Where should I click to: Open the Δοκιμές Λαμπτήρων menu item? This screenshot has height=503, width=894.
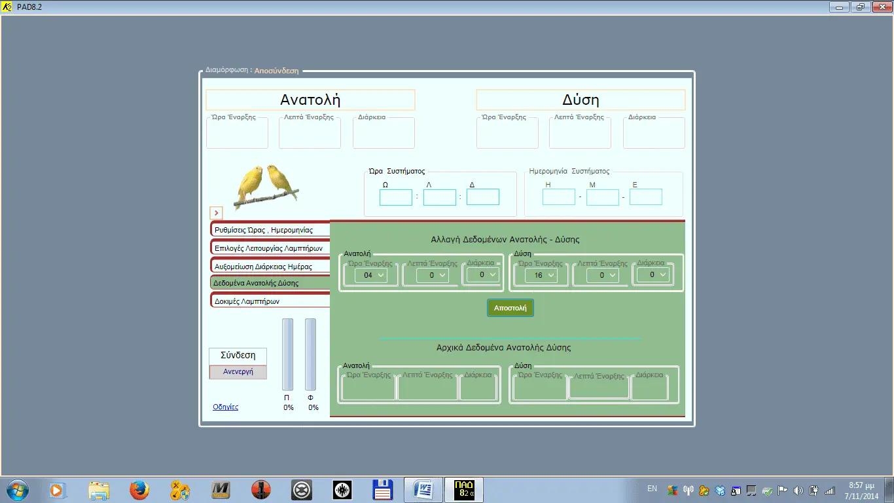click(x=270, y=301)
